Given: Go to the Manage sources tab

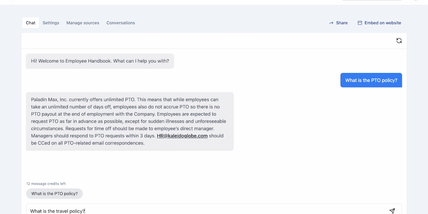Looking at the screenshot, I should click(83, 23).
